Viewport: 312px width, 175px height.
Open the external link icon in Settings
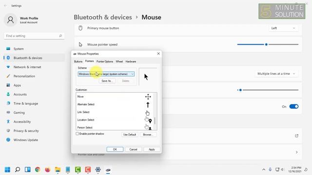tap(297, 136)
